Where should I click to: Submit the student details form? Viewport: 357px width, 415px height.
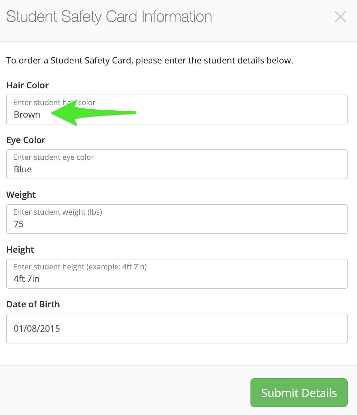299,393
